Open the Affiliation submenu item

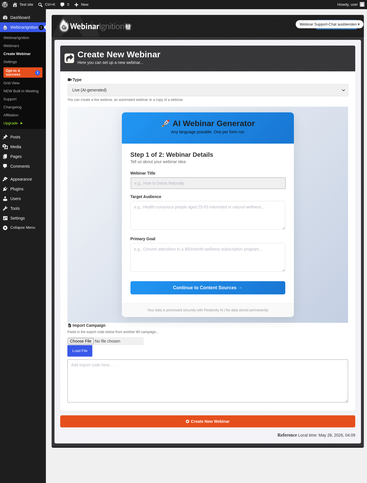pyautogui.click(x=11, y=115)
